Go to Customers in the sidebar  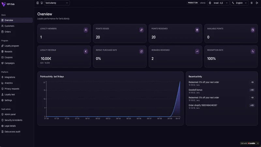point(17,26)
